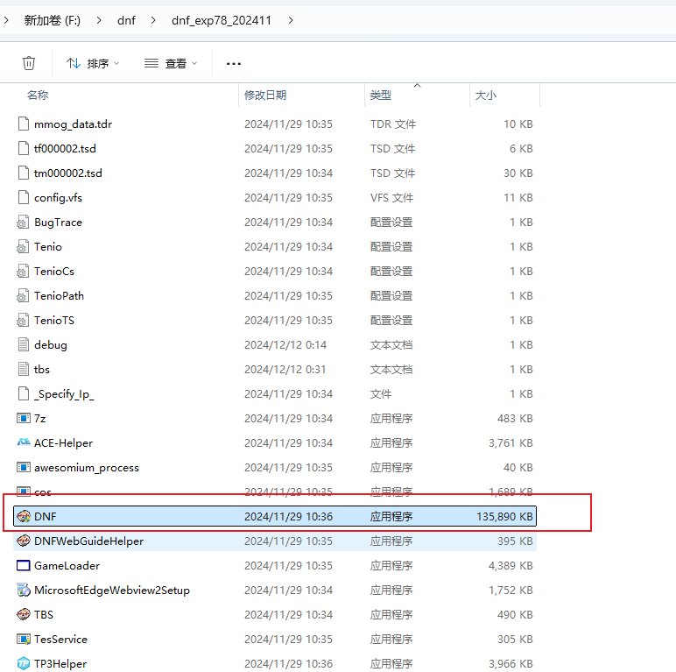Select the DNF game application icon
The height and width of the screenshot is (672, 676).
pyautogui.click(x=24, y=516)
